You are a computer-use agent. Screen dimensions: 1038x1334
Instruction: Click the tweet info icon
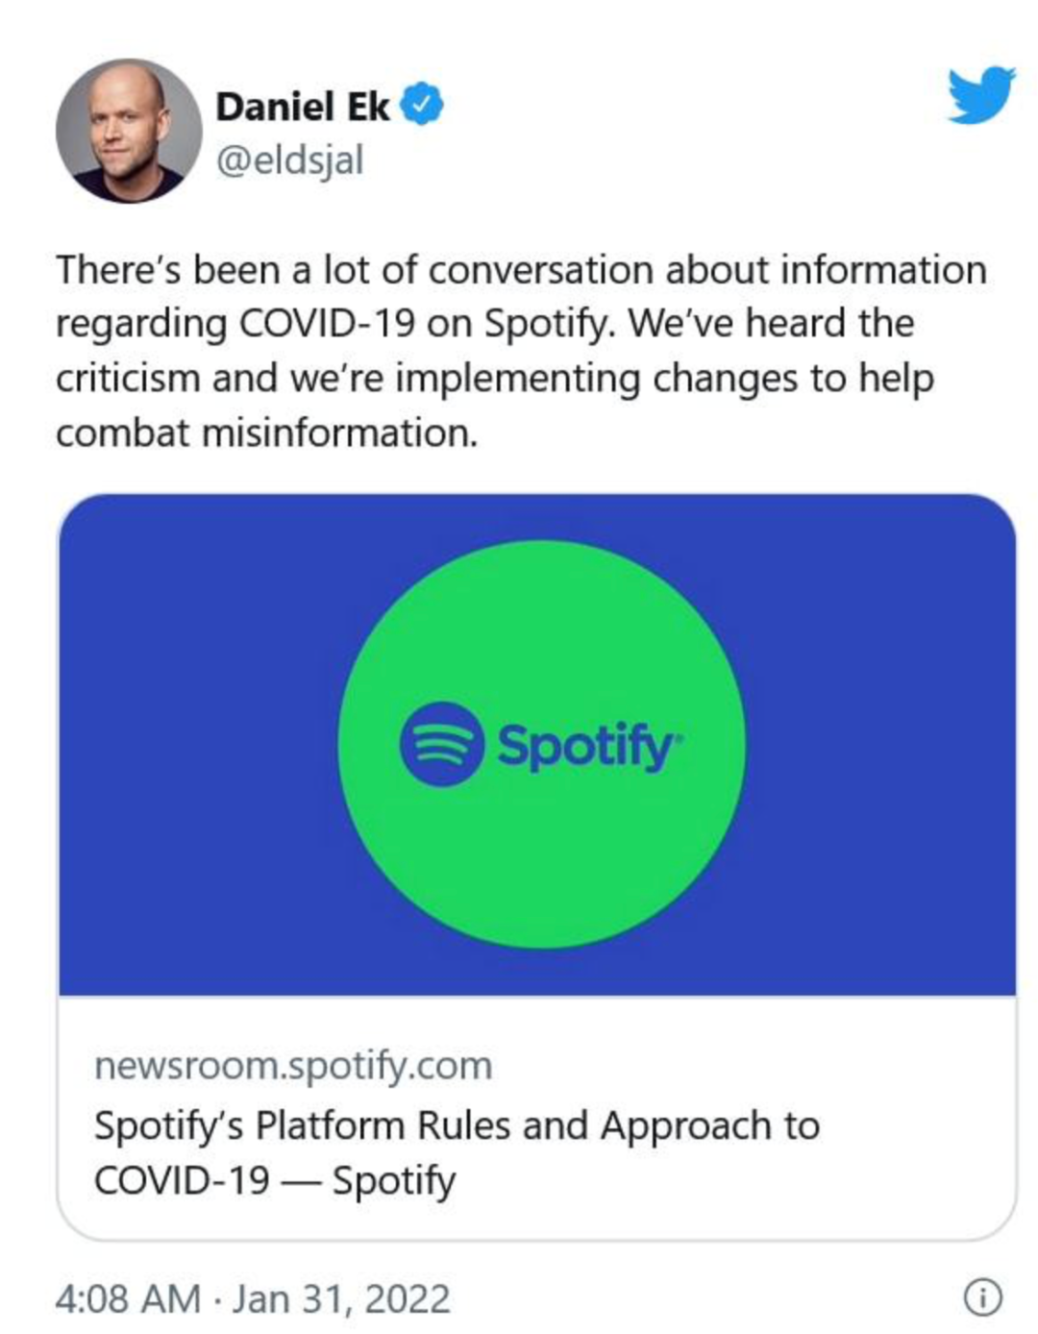coord(981,1297)
